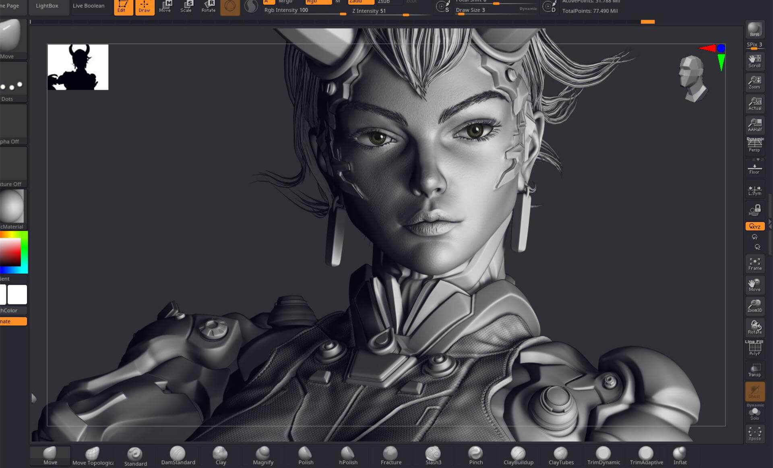This screenshot has height=468, width=773.
Task: Toggle PolyF polyframe display
Action: point(754,348)
